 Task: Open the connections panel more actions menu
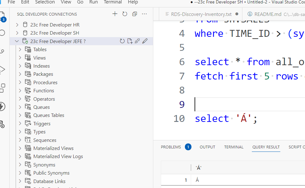tap(144, 14)
